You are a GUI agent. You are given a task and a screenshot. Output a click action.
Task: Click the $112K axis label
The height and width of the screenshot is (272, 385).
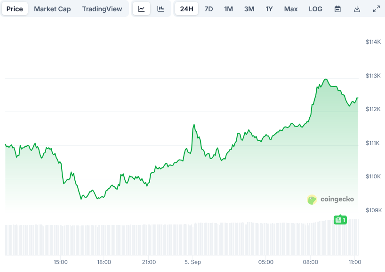(x=373, y=109)
